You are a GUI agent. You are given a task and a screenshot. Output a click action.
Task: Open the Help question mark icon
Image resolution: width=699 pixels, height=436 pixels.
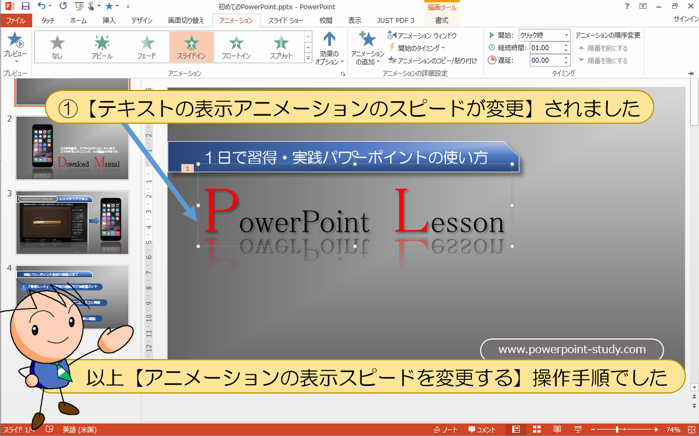pyautogui.click(x=626, y=7)
